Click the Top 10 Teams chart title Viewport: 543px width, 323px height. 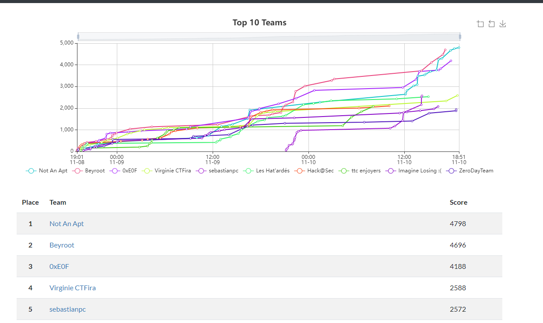(259, 22)
